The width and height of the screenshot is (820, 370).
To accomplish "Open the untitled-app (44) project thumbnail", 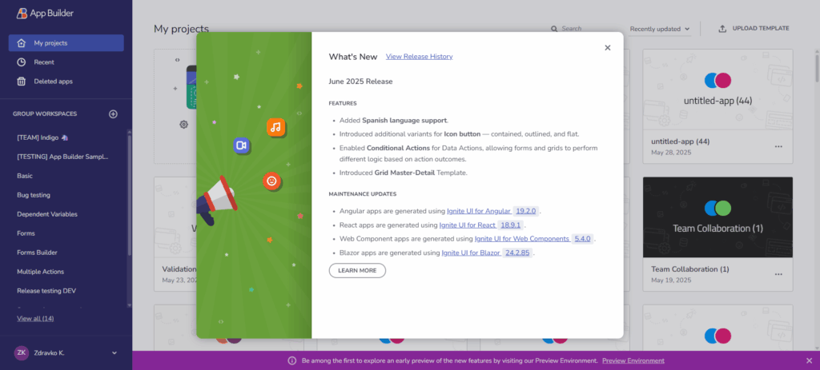I will (x=717, y=90).
